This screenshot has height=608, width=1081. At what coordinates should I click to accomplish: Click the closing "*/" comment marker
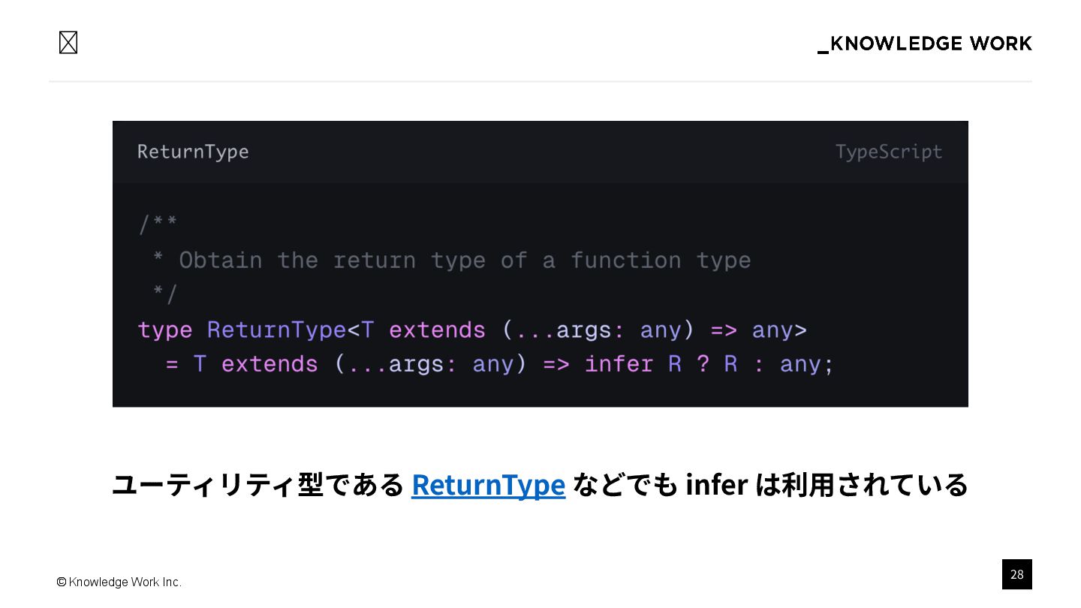[164, 294]
